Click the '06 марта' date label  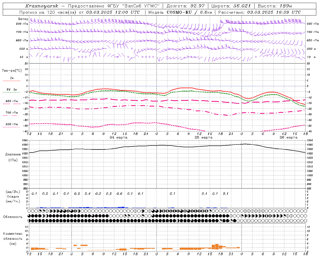pyautogui.click(x=288, y=137)
